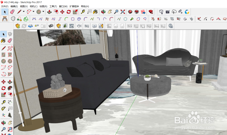The height and width of the screenshot is (135, 227).
Task: Click the green wrench icon in curve toolbar
Action: point(132,19)
